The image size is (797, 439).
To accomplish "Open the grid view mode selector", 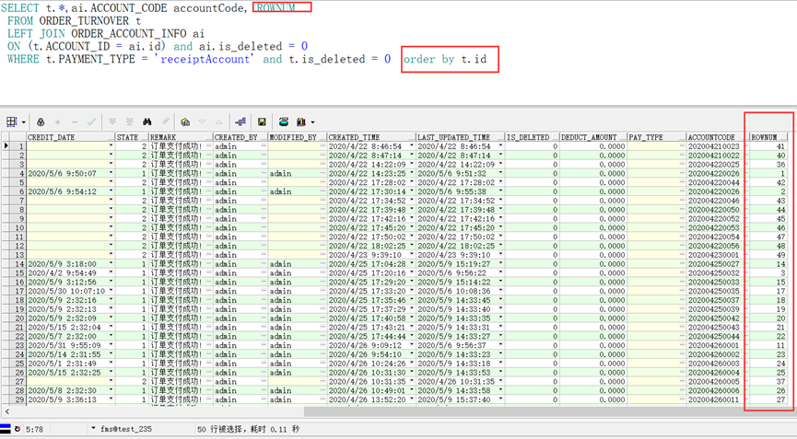I will (x=11, y=121).
